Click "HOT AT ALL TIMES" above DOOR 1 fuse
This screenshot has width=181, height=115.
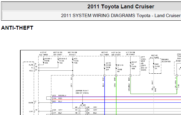43,53
